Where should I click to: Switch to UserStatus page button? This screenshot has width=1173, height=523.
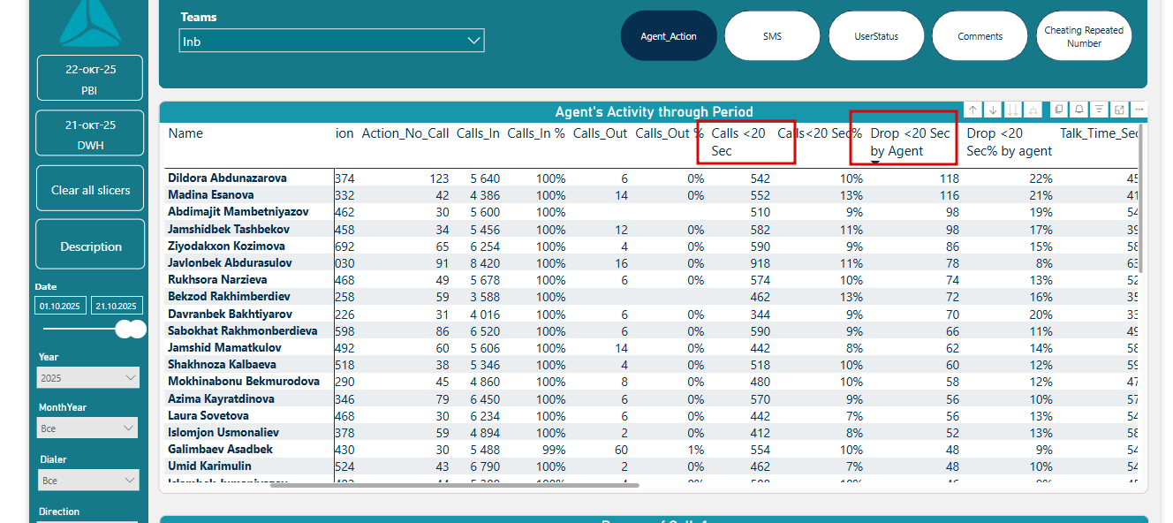(876, 36)
